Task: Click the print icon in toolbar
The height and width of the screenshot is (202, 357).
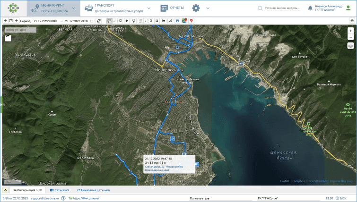Action: (x=352, y=21)
